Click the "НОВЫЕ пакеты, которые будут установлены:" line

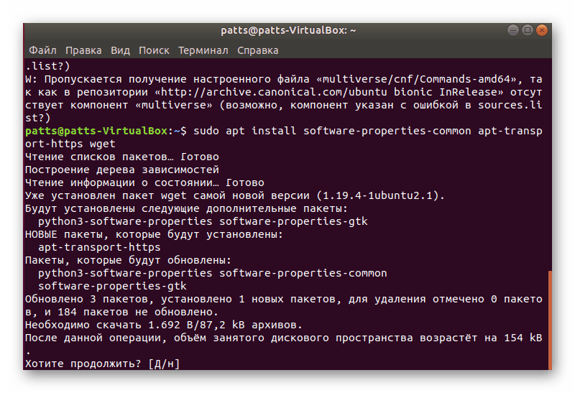coord(154,234)
